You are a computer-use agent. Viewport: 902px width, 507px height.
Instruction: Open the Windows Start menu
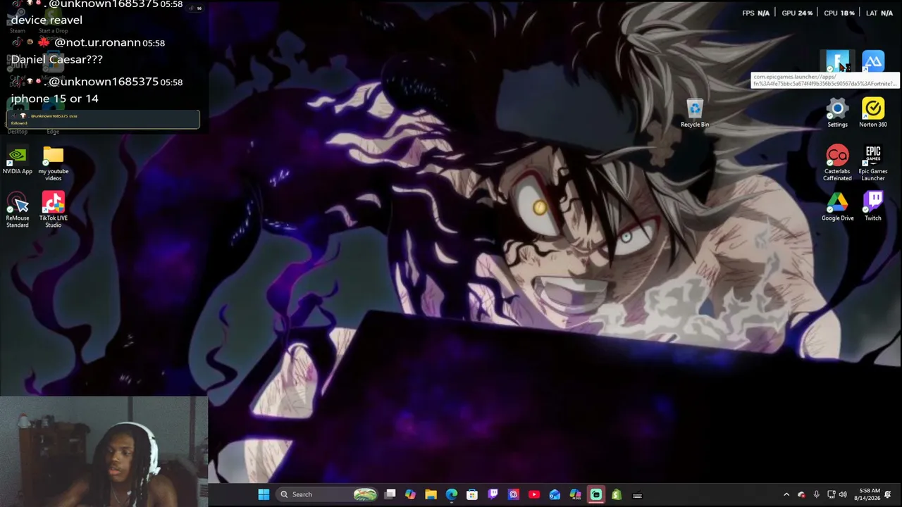(x=264, y=494)
